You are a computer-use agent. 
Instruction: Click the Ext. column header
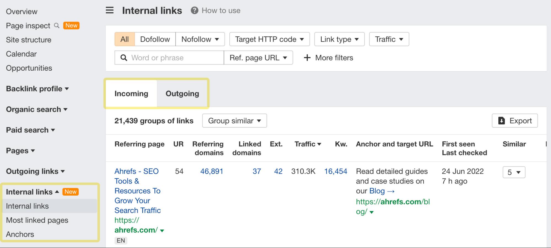click(276, 144)
